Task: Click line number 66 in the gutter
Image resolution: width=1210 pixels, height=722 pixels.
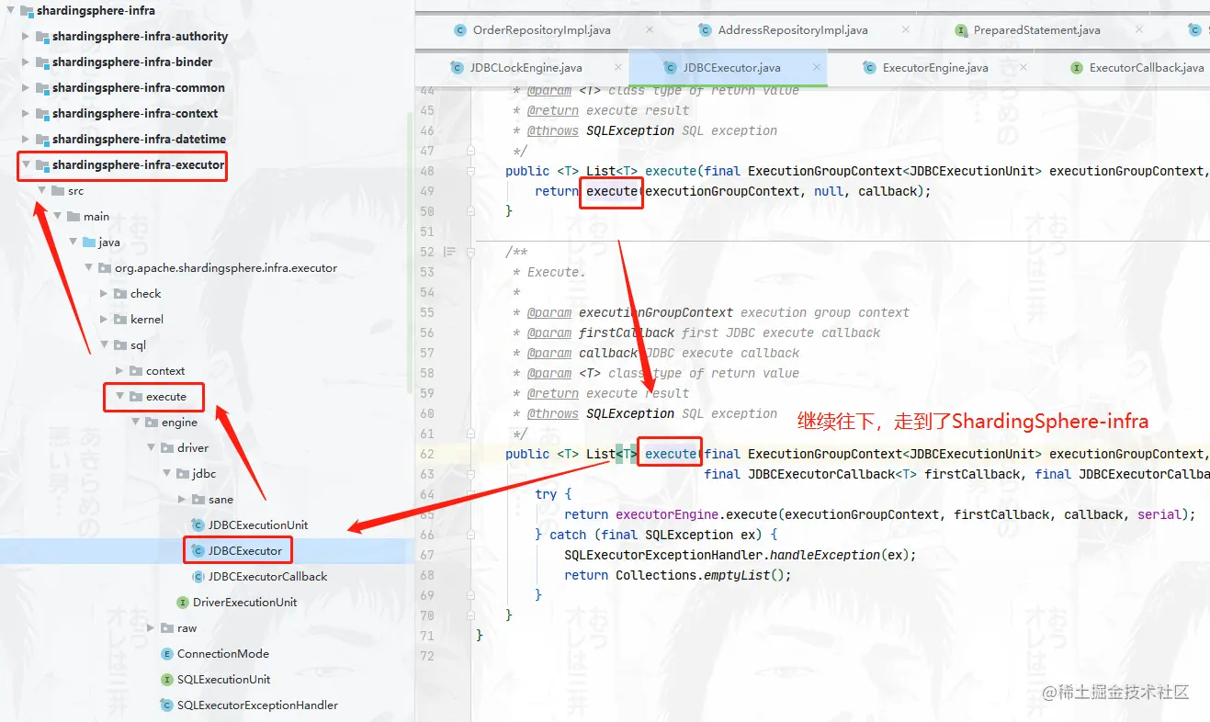Action: pos(426,535)
